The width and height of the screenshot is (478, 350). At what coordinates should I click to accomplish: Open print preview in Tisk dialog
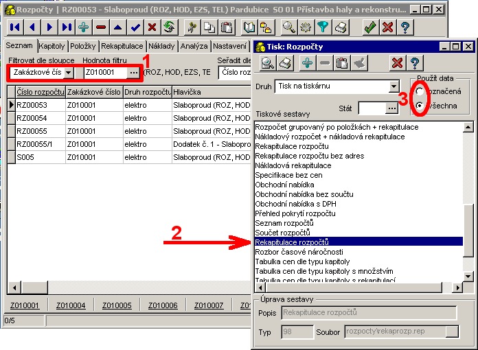[267, 62]
